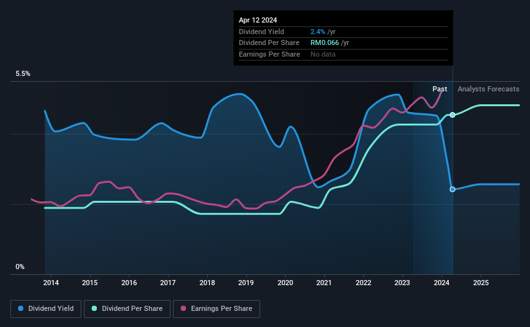
Task: Click the 'Dividend Per Share' tooltip row label
Action: tap(269, 43)
